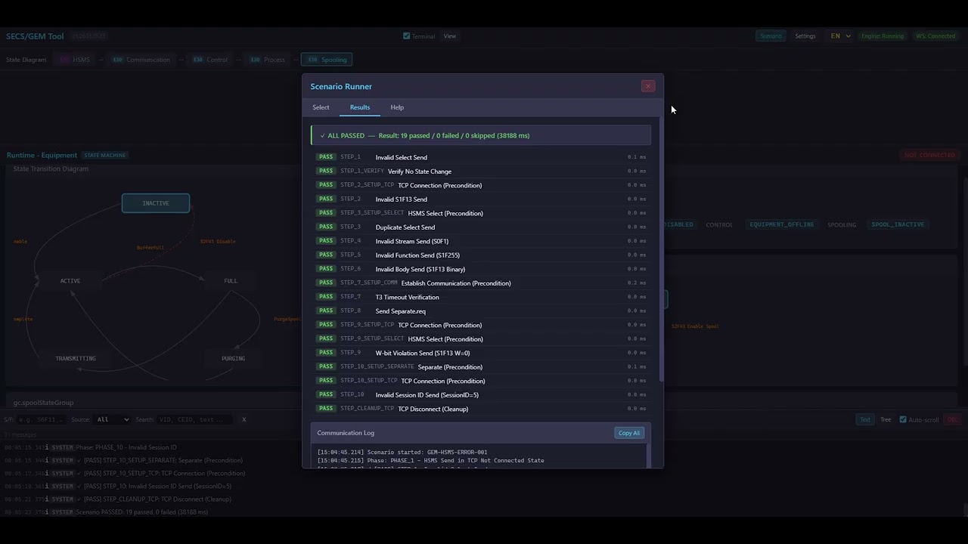Select the Invalid Session ID Send row

(x=481, y=395)
